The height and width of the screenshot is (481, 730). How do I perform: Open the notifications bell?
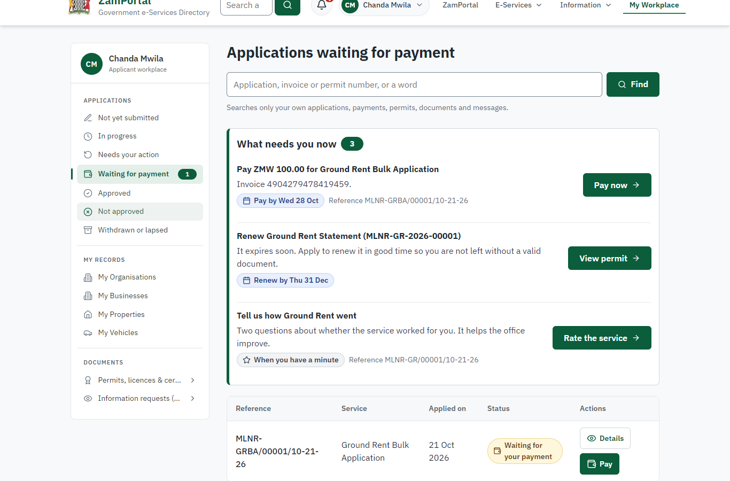tap(322, 5)
